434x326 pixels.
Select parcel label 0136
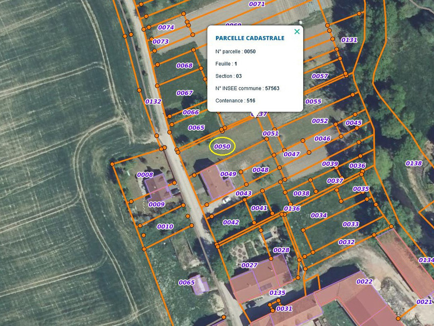click(x=292, y=209)
